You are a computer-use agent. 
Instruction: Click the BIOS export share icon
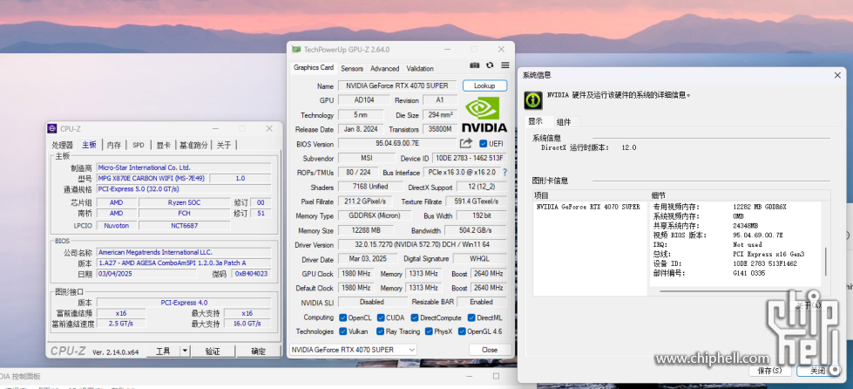click(x=465, y=143)
